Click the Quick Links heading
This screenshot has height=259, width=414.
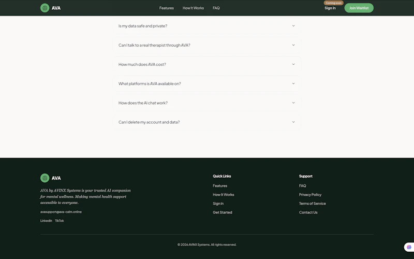click(222, 176)
